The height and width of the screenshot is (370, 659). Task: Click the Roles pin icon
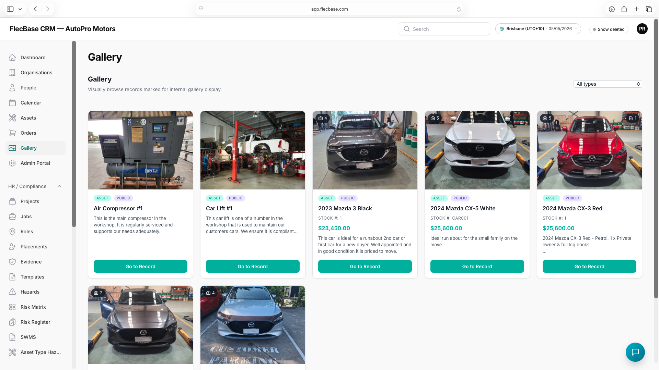click(x=12, y=232)
